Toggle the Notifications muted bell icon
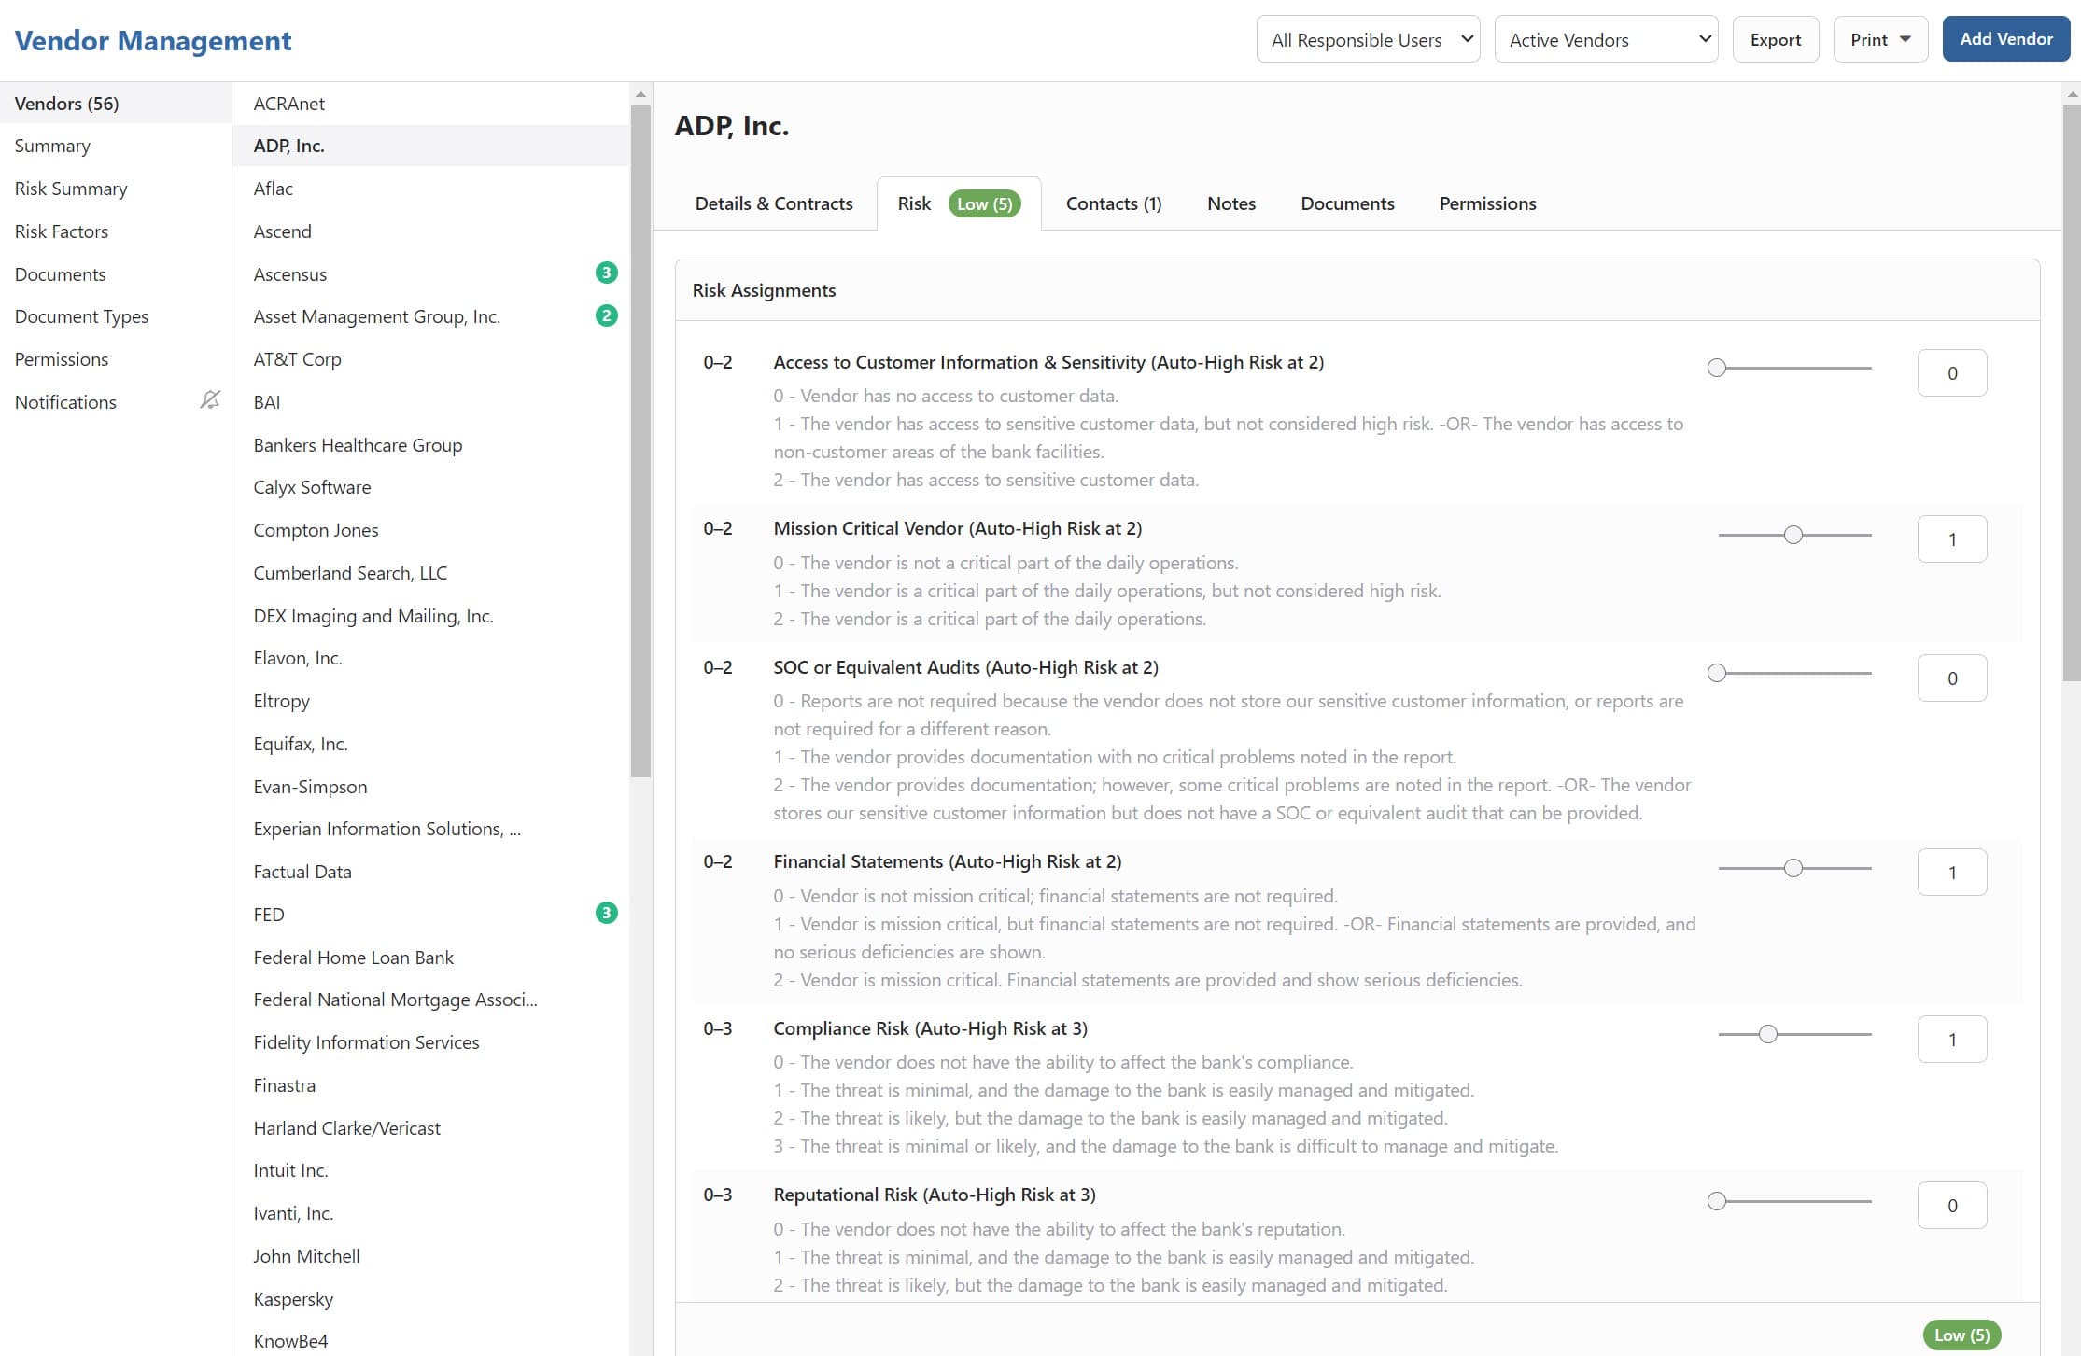This screenshot has width=2081, height=1356. click(210, 400)
